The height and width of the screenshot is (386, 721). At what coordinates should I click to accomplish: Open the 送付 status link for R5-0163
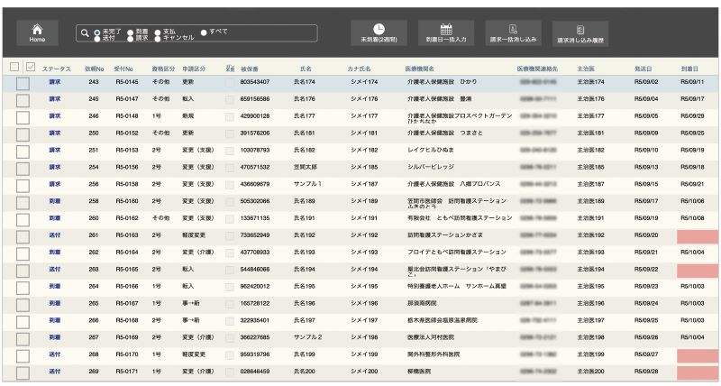(56, 234)
